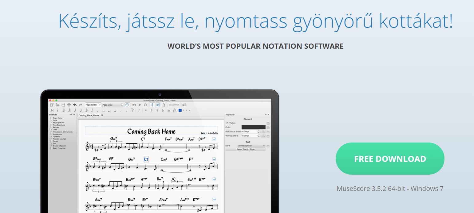
Task: Toggle the metronome icon
Action: pos(164,105)
